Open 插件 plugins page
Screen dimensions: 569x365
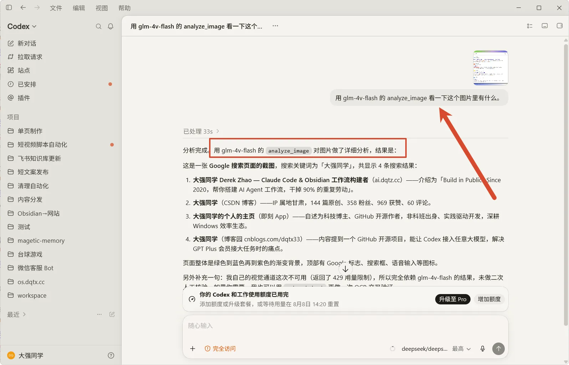pyautogui.click(x=24, y=98)
